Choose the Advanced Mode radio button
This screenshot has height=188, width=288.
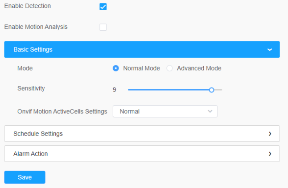(x=169, y=68)
